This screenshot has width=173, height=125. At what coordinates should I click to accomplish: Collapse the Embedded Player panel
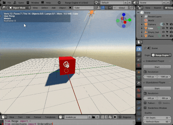click(144, 61)
